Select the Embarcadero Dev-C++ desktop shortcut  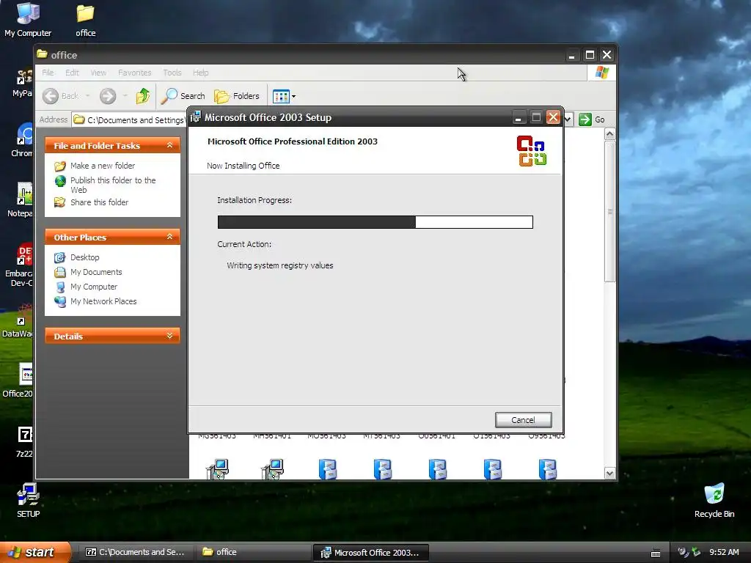tap(19, 265)
